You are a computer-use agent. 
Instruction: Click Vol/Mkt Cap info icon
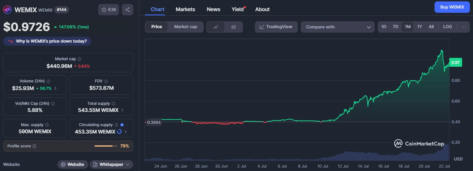53,104
